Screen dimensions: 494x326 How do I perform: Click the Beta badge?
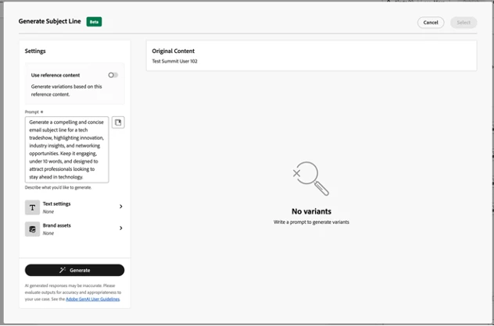tap(94, 22)
